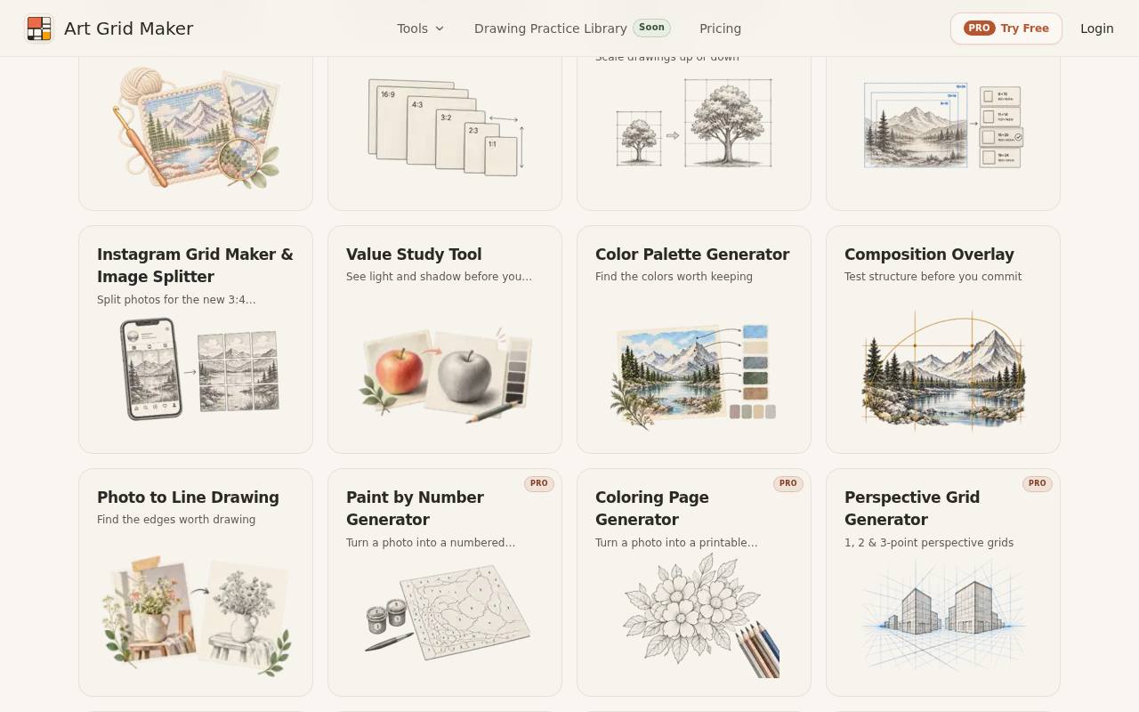Viewport: 1139px width, 712px height.
Task: Click the Color Palette Generator landscape illustration
Action: [694, 376]
